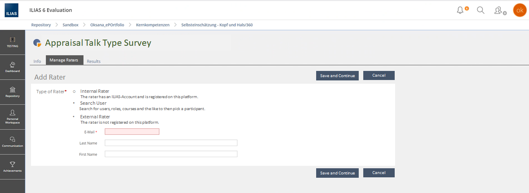
Task: Switch to the Info tab
Action: click(x=37, y=61)
